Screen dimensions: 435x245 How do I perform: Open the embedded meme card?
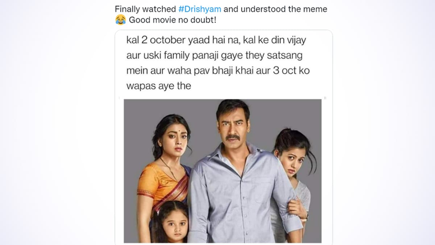pos(224,138)
